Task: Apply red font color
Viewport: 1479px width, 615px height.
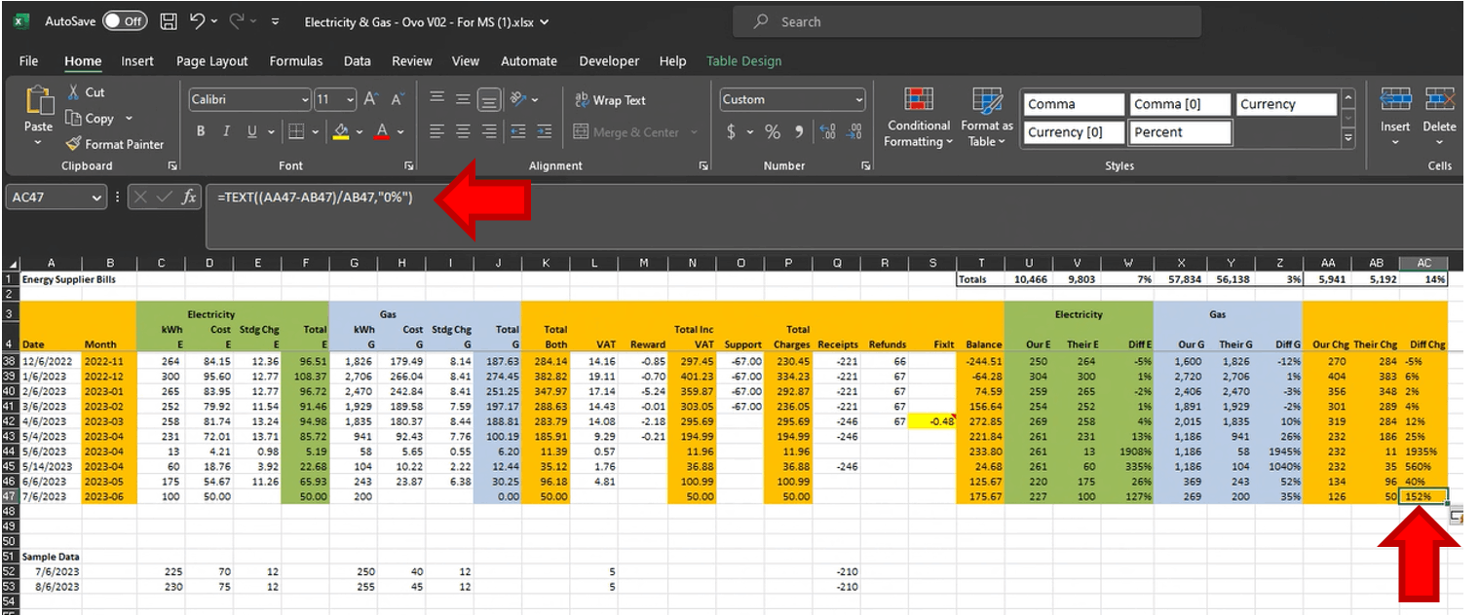Action: pyautogui.click(x=383, y=131)
